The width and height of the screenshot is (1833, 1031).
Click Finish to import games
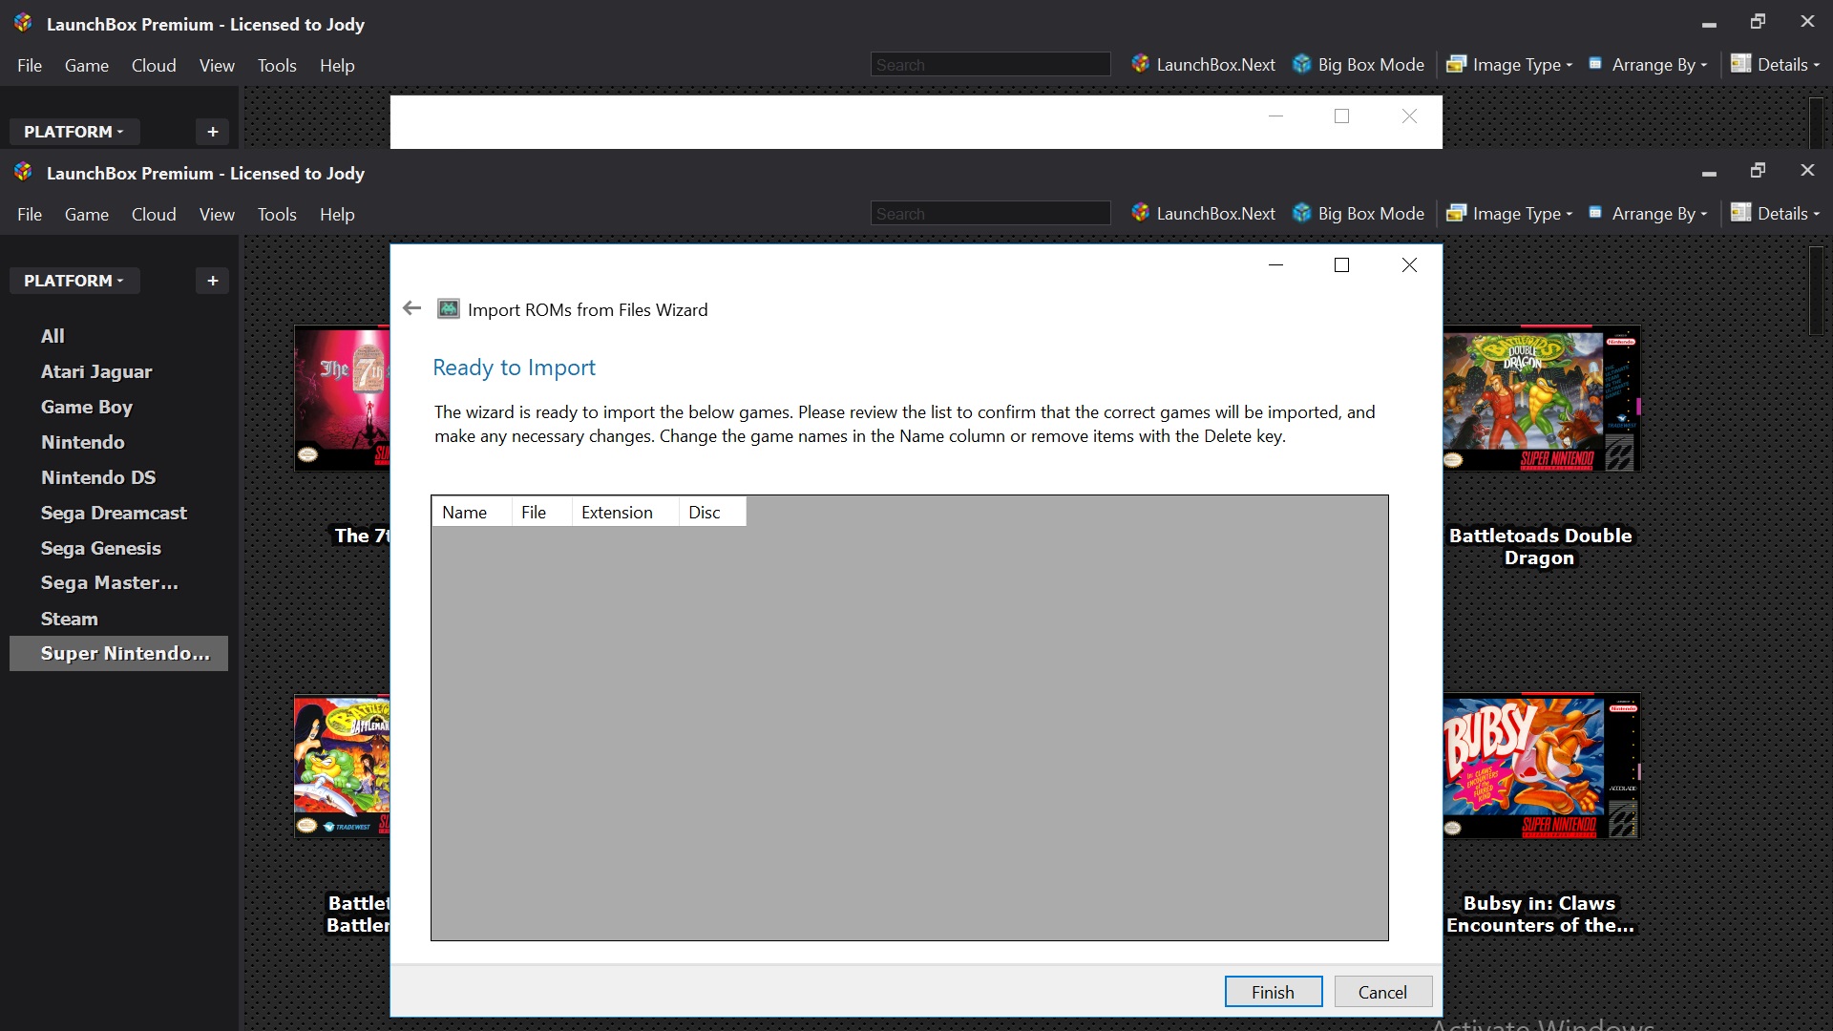click(x=1274, y=992)
